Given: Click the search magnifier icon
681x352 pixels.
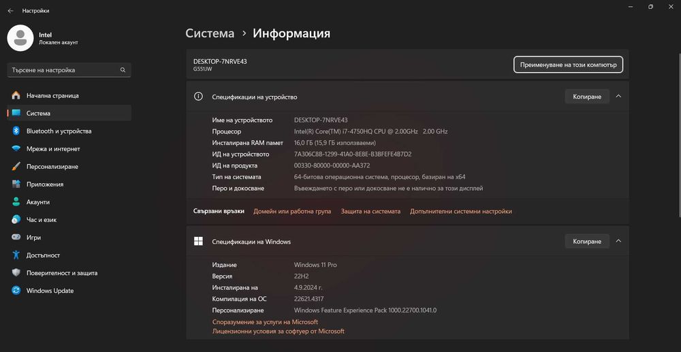Looking at the screenshot, I should point(123,70).
